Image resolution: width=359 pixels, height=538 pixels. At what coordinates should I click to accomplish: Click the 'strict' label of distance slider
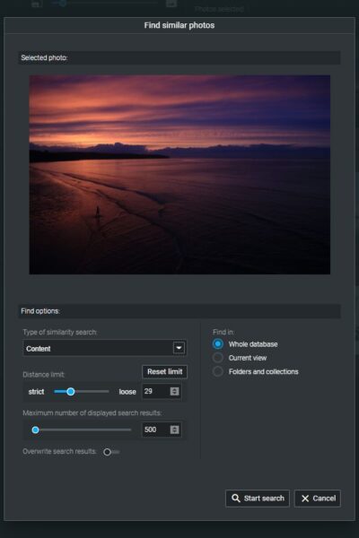[x=36, y=392]
